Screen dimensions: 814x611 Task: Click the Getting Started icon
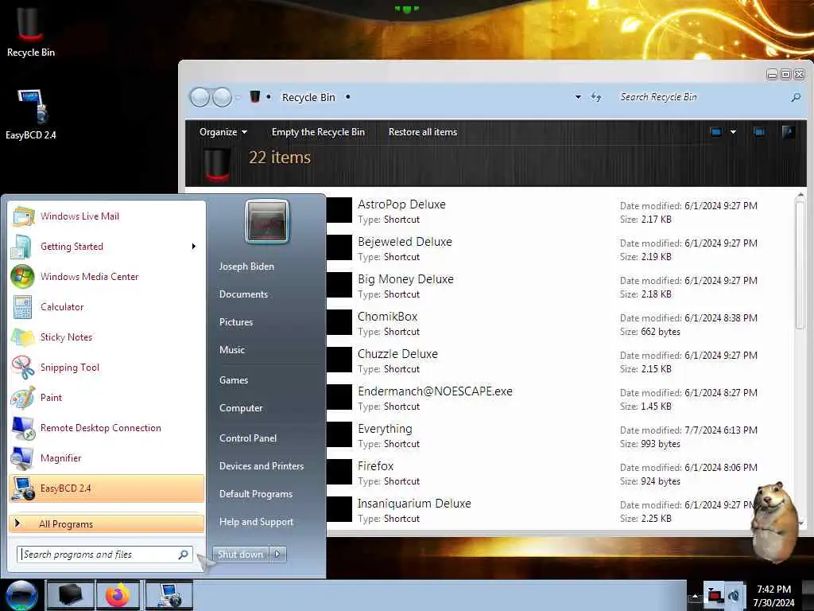(x=22, y=247)
